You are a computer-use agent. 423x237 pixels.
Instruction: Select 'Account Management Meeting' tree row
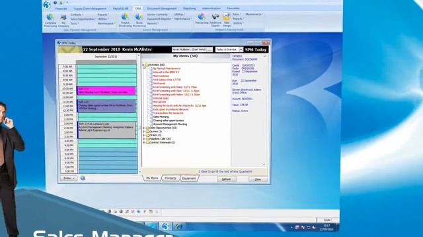pos(170,124)
